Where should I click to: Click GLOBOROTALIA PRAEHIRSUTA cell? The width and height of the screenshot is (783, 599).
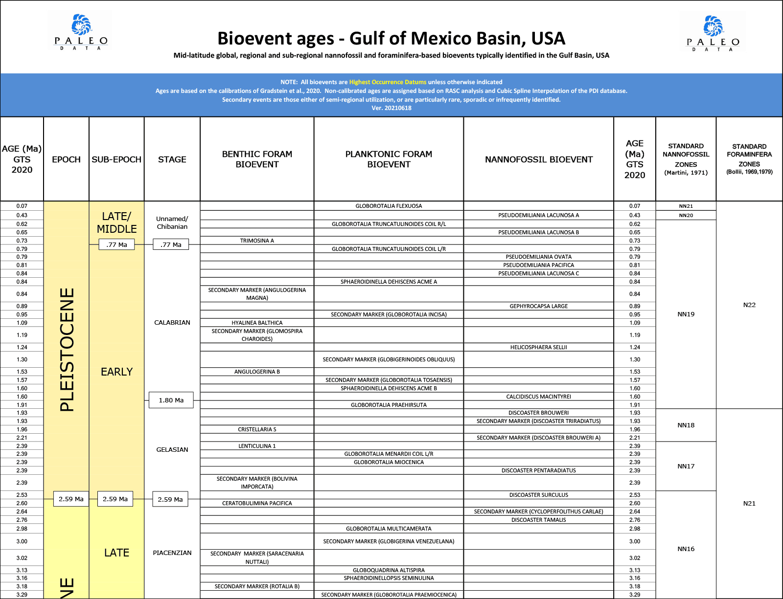[x=389, y=405]
